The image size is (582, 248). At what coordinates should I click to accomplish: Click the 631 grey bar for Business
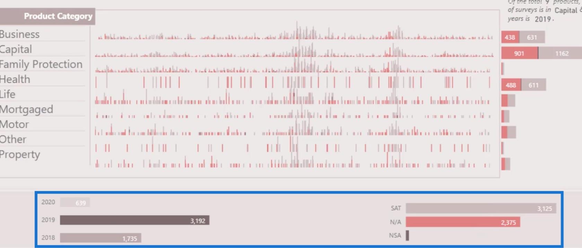pyautogui.click(x=532, y=37)
